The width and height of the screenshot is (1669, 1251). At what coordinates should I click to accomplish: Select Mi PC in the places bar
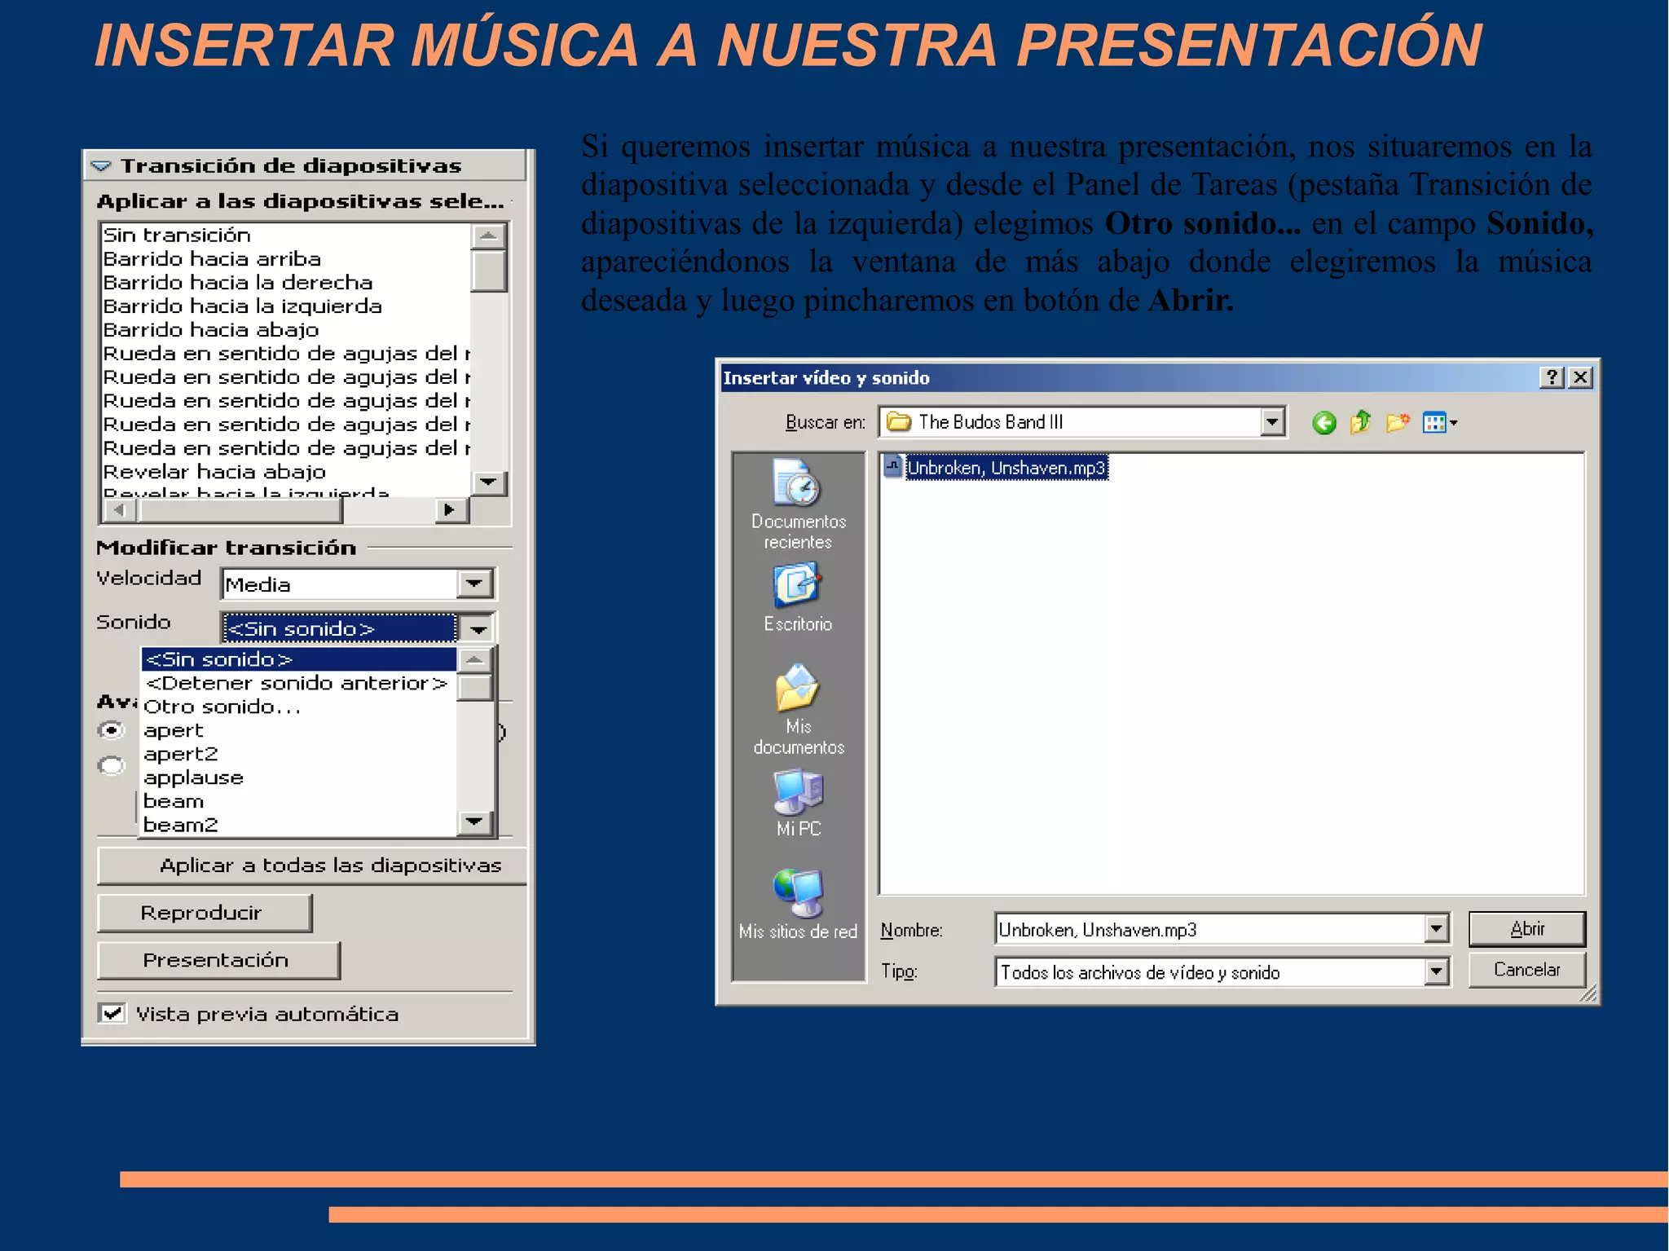tap(798, 804)
